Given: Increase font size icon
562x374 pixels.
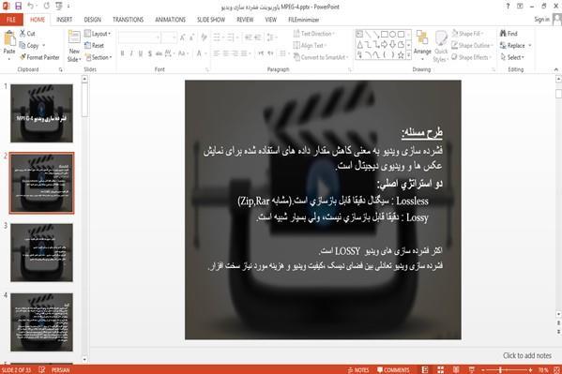Looking at the screenshot, I should (x=182, y=37).
